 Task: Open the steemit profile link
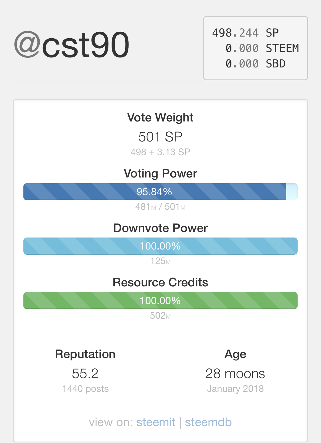point(156,422)
